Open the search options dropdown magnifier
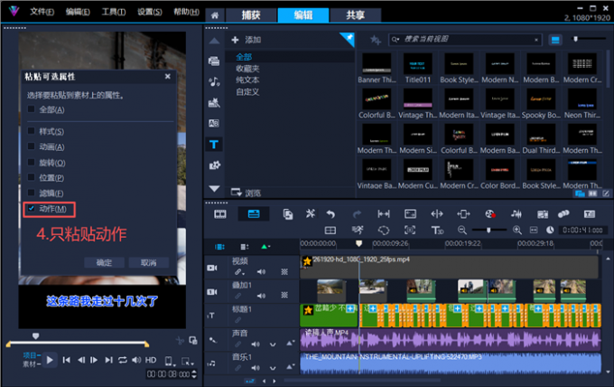614x387 pixels. pos(395,39)
